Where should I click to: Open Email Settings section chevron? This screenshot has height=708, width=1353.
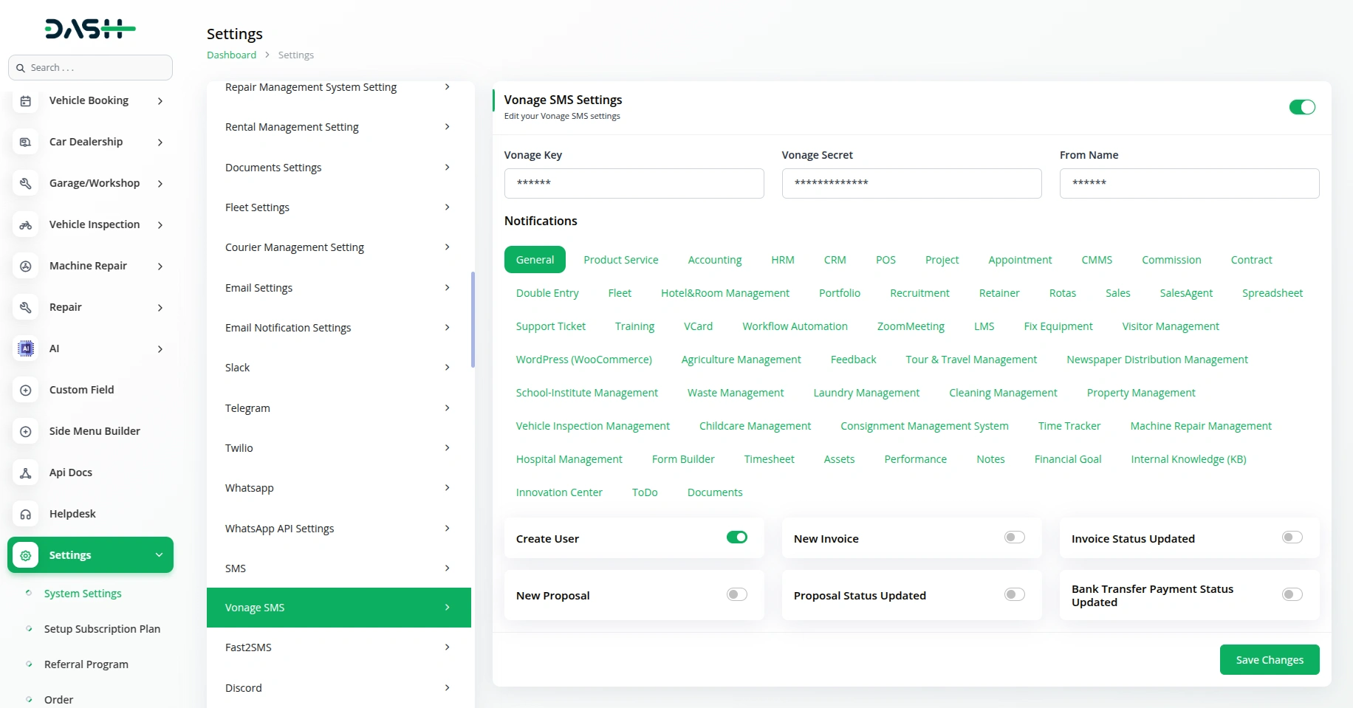click(447, 288)
